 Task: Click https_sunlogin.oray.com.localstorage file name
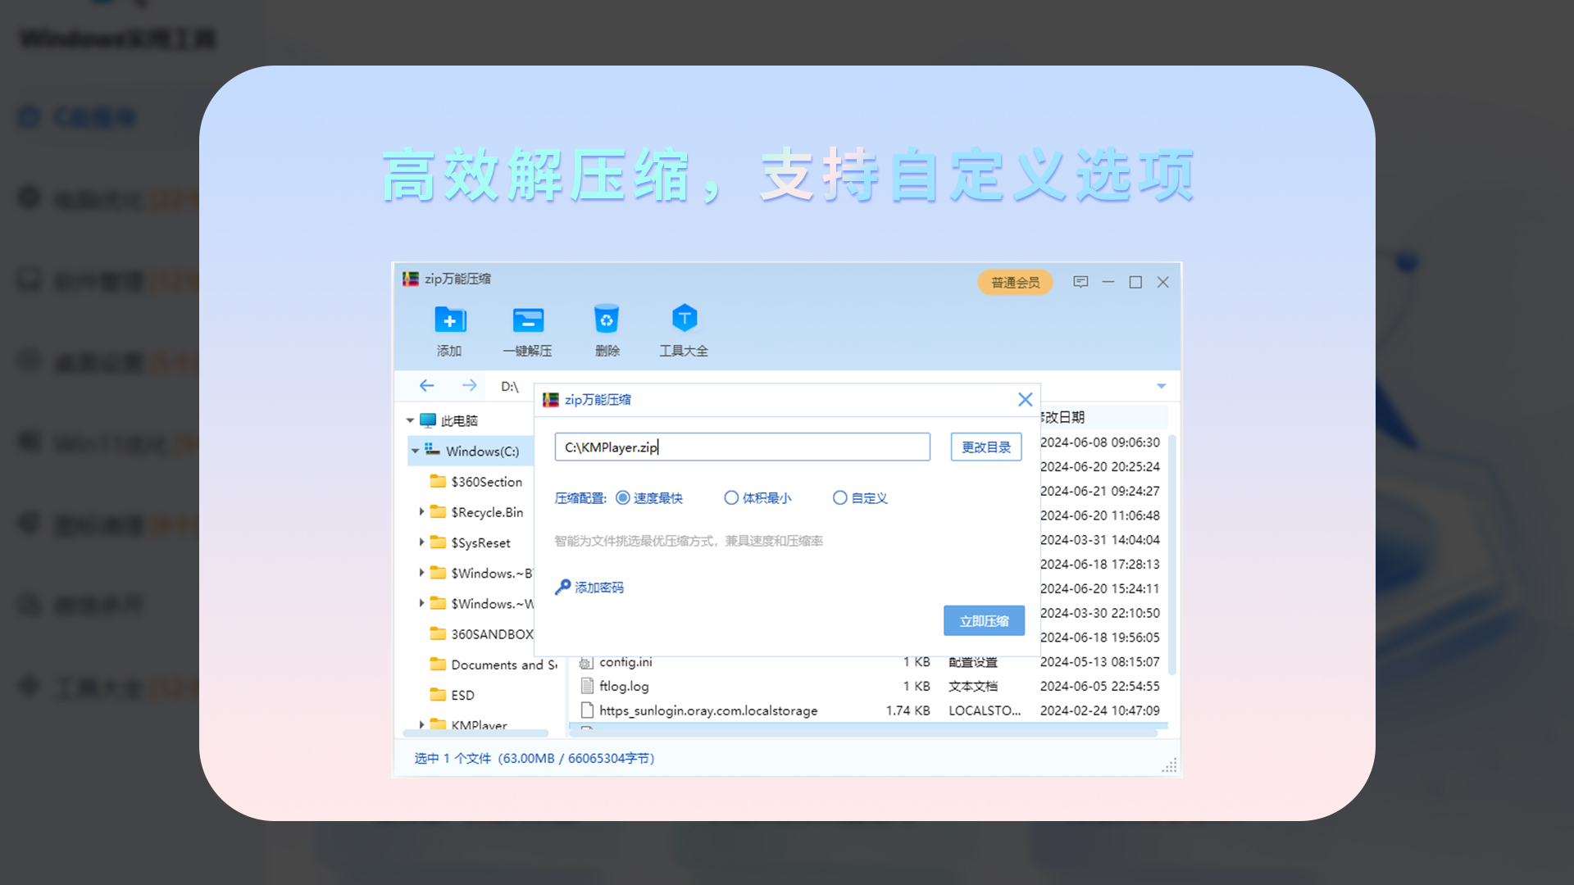pos(708,710)
